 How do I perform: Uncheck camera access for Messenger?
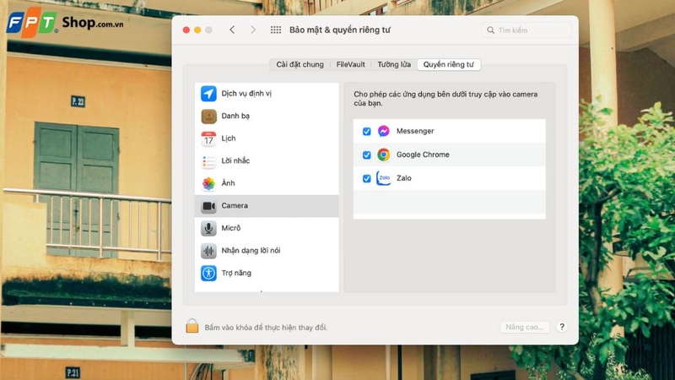click(x=366, y=132)
